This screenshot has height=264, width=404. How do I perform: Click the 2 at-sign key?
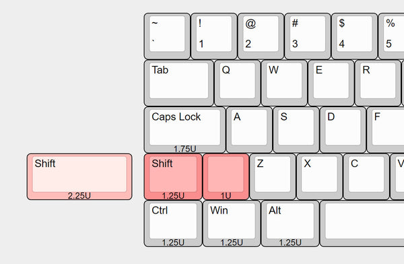(261, 36)
